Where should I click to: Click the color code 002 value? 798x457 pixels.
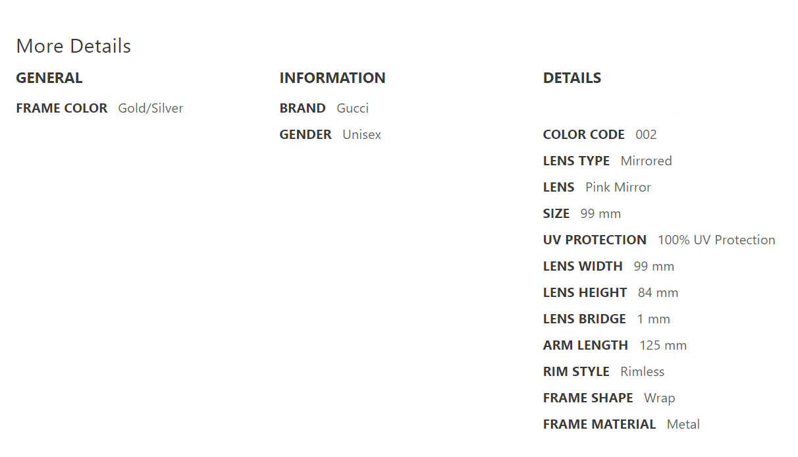point(646,134)
